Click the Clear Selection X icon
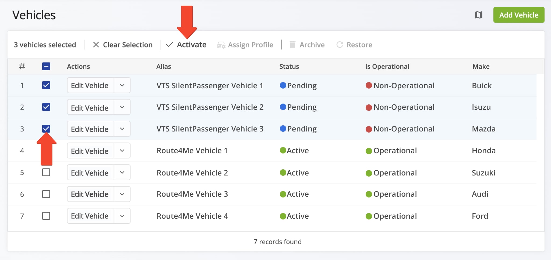The width and height of the screenshot is (551, 260). pyautogui.click(x=96, y=45)
